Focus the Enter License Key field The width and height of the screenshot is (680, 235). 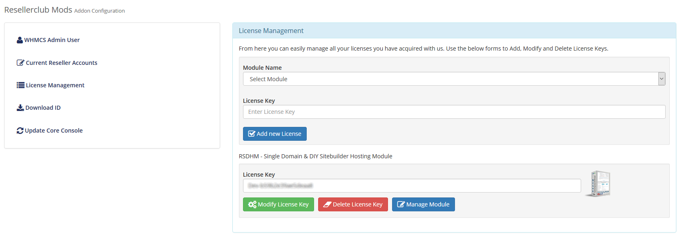tap(454, 112)
